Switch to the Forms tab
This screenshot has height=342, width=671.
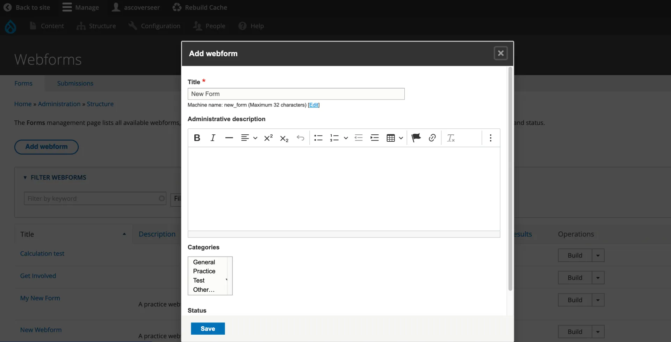[x=23, y=83]
